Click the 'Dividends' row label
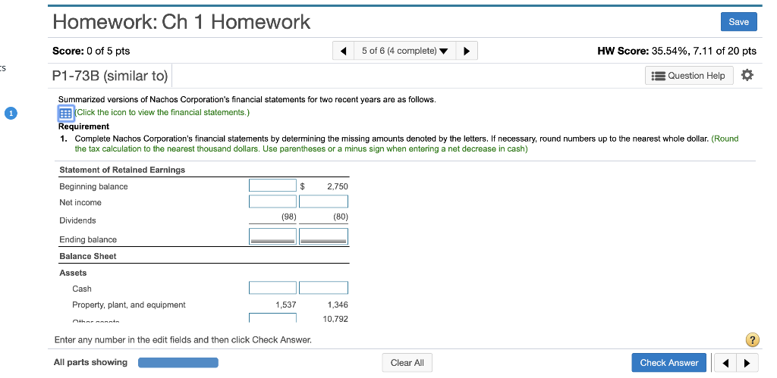This screenshot has height=378, width=777. click(78, 220)
